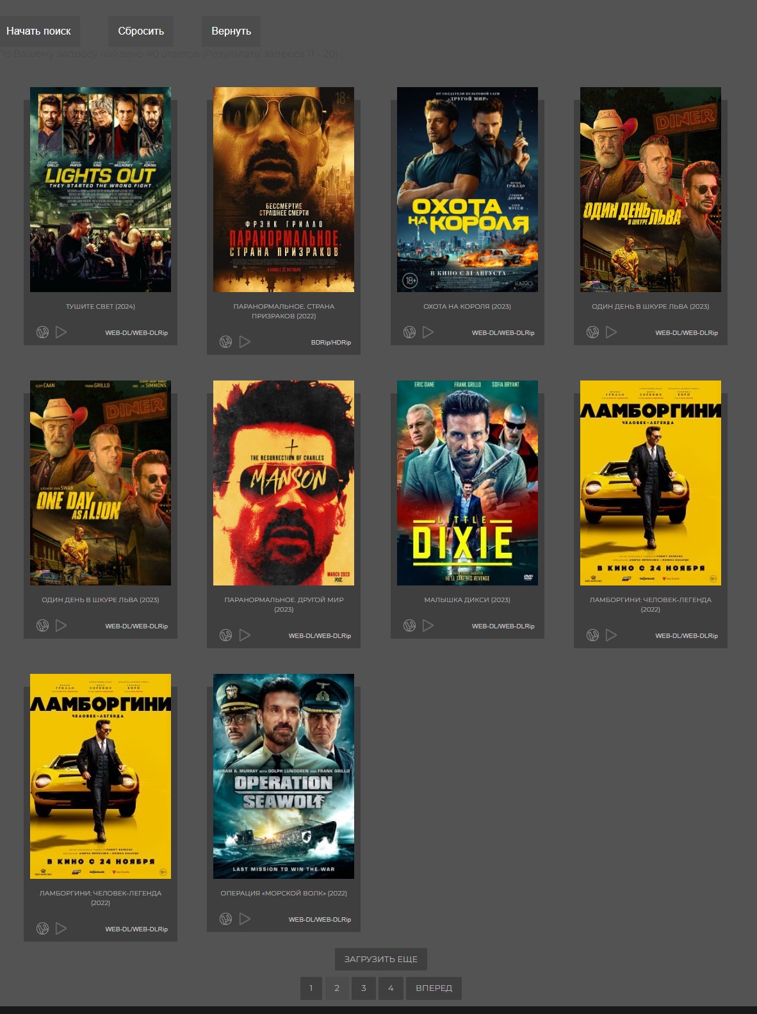Reset search with the Сбросить button
The image size is (757, 1014).
(x=141, y=31)
